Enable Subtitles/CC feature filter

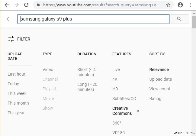tap(124, 99)
